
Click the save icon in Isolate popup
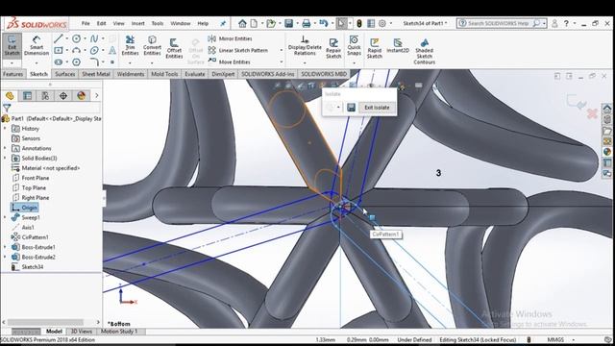tap(351, 108)
